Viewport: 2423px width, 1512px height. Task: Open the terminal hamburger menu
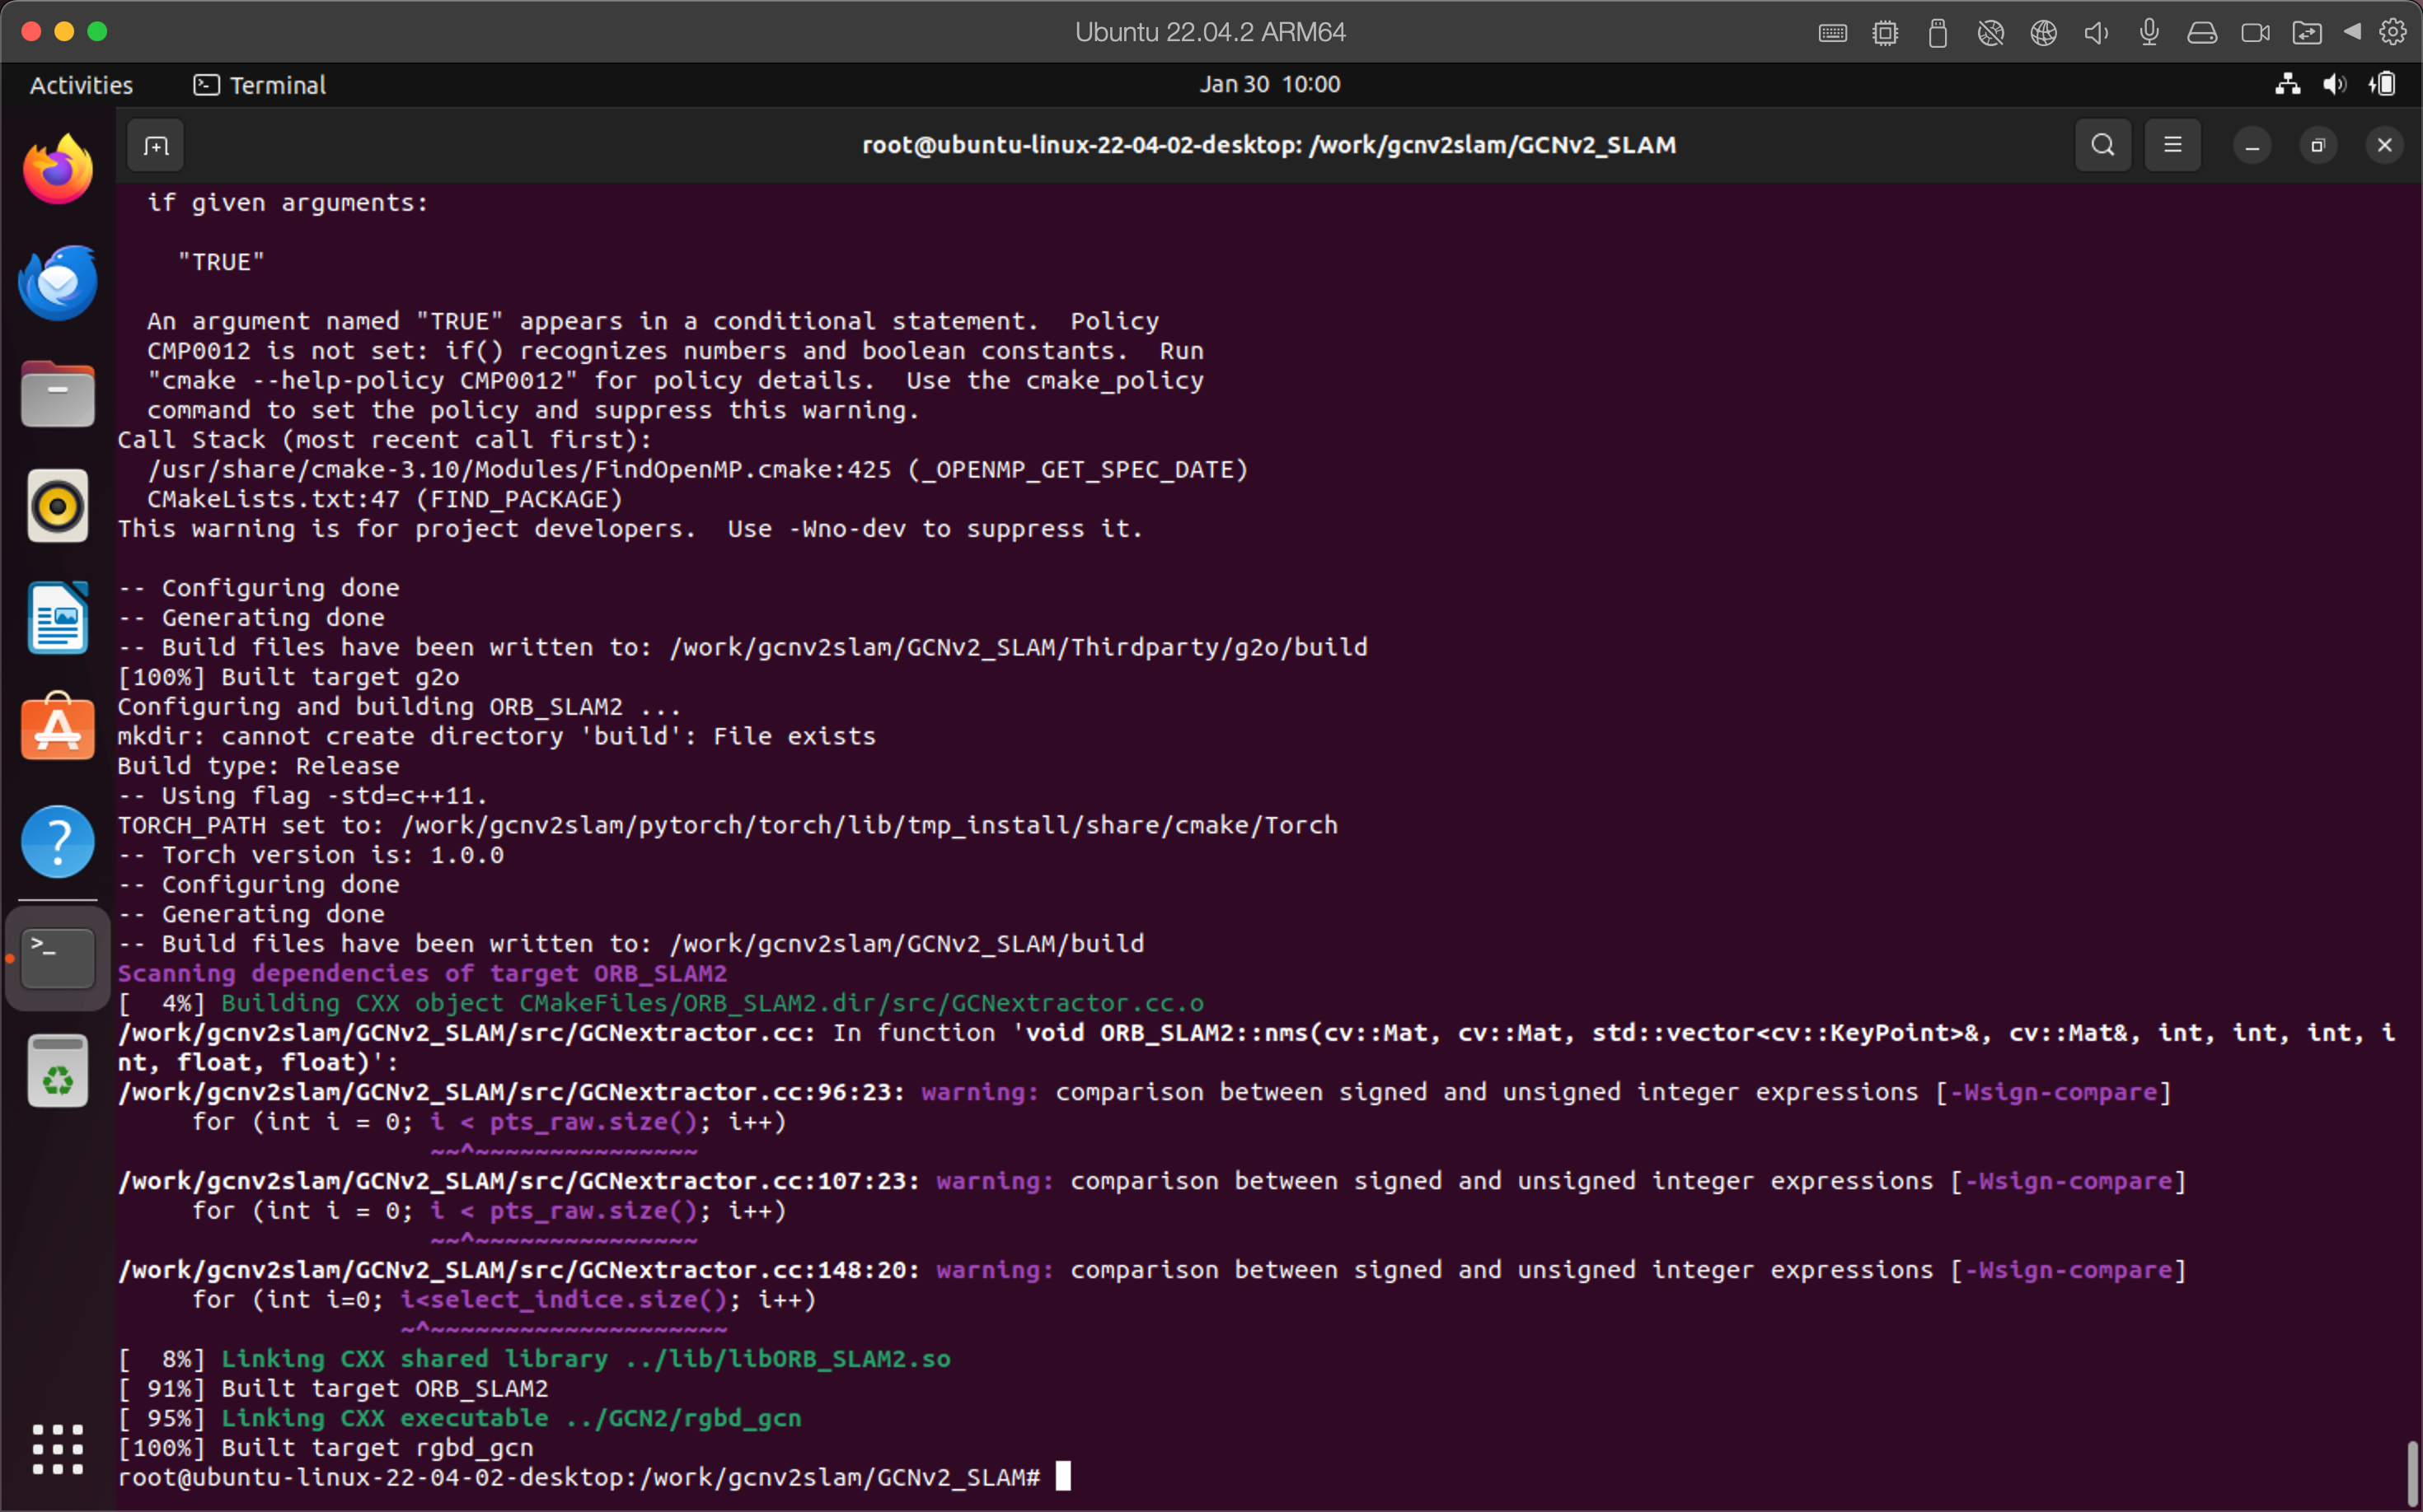pos(2172,146)
